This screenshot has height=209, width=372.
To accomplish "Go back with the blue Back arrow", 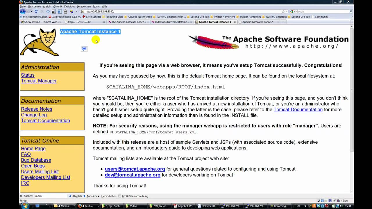I will point(23,11).
